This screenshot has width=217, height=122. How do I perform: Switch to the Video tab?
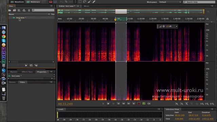(22, 82)
